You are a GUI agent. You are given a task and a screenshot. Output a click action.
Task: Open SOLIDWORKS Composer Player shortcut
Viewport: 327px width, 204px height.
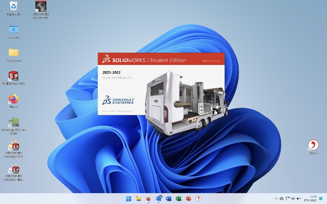(x=14, y=172)
